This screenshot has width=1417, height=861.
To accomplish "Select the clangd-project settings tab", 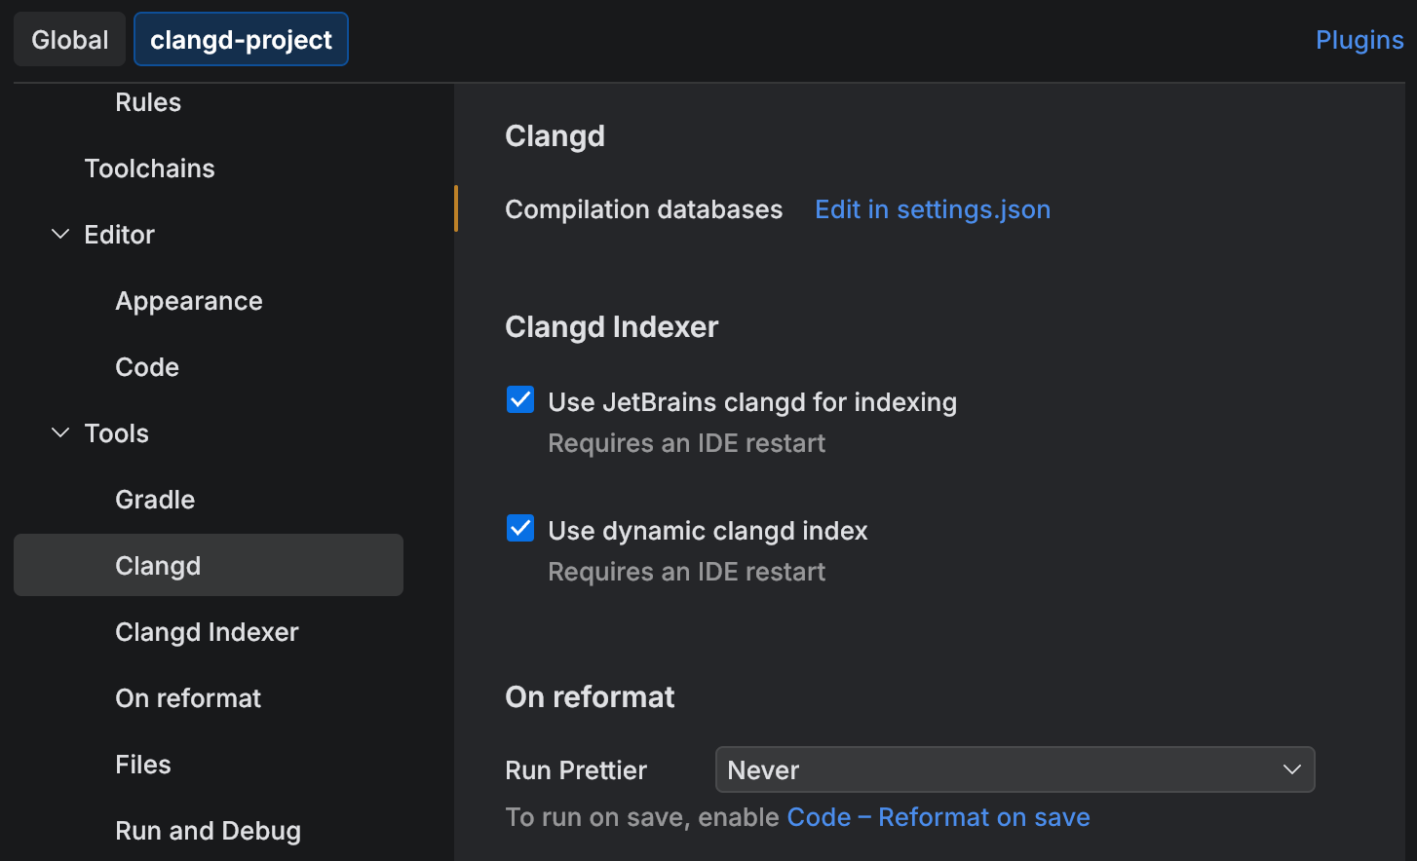I will click(241, 39).
